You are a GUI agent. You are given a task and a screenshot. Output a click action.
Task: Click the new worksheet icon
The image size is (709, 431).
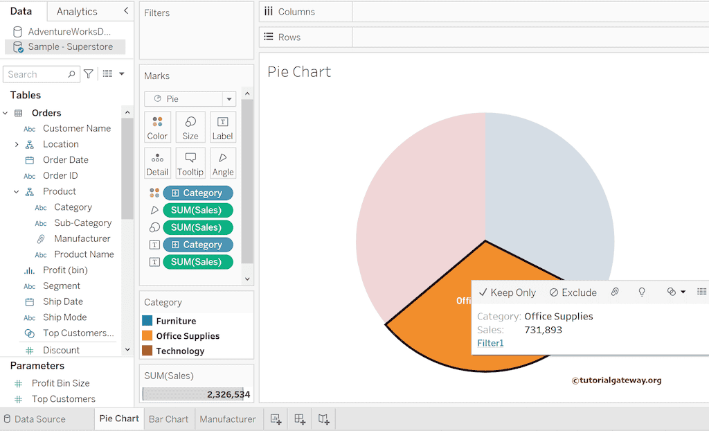276,419
